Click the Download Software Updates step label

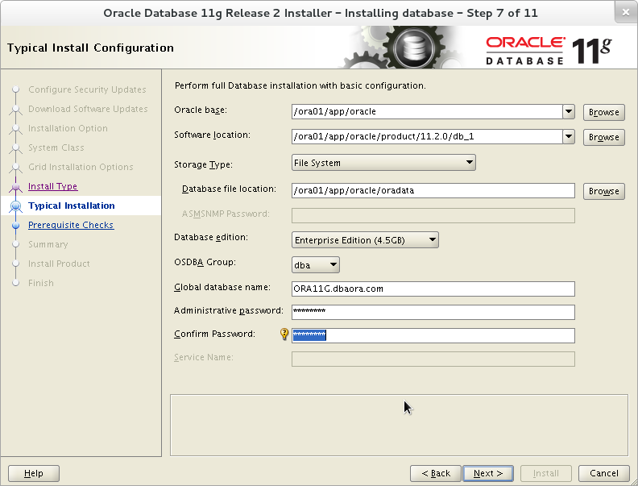tap(88, 109)
